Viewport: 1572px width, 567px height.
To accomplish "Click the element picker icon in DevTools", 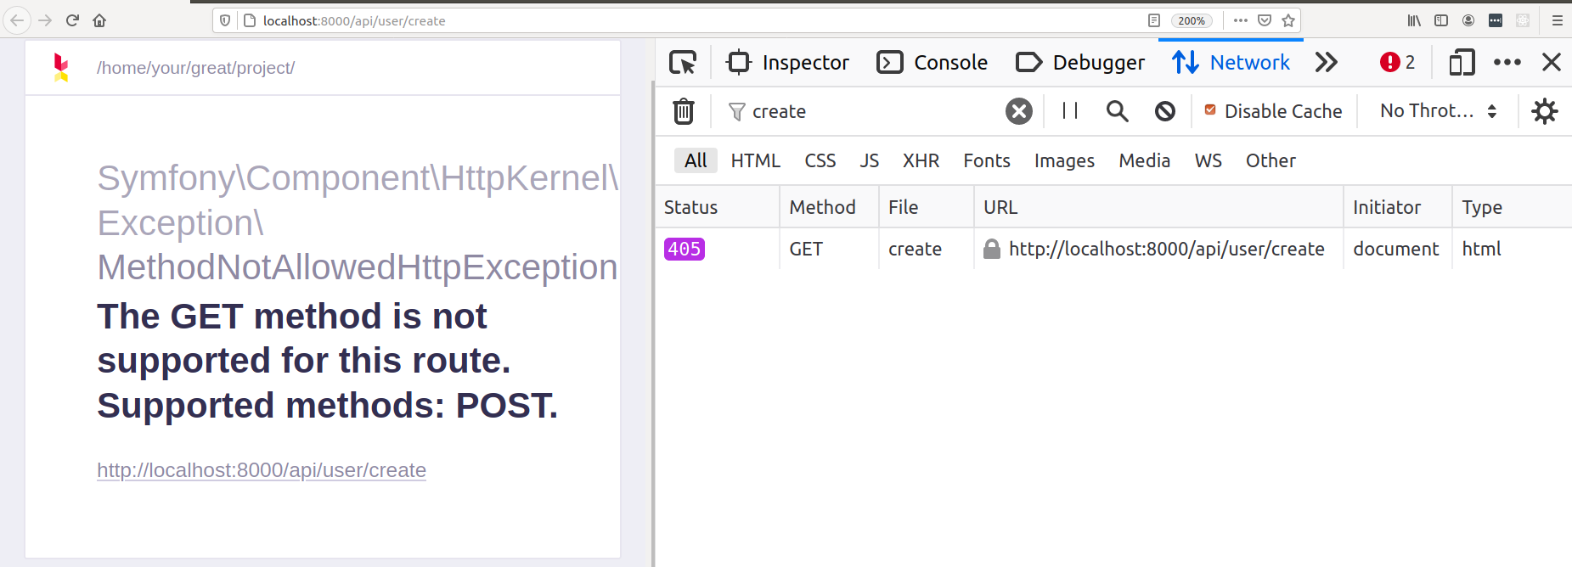I will [682, 63].
